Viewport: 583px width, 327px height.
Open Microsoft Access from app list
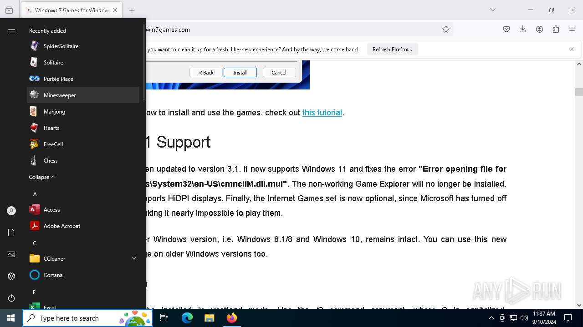point(83,209)
